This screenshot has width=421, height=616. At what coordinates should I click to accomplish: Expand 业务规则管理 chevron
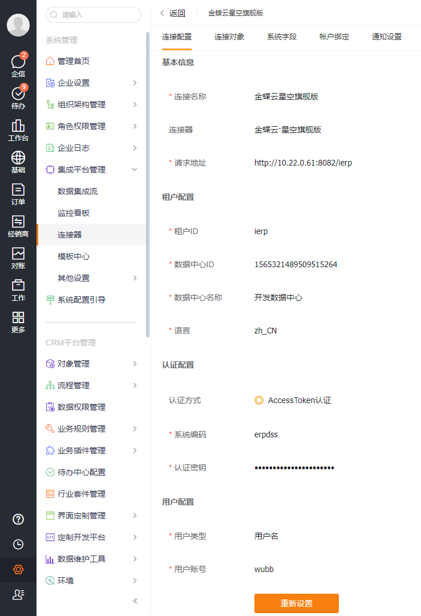pos(135,429)
